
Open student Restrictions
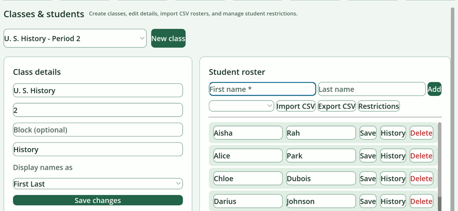(379, 106)
